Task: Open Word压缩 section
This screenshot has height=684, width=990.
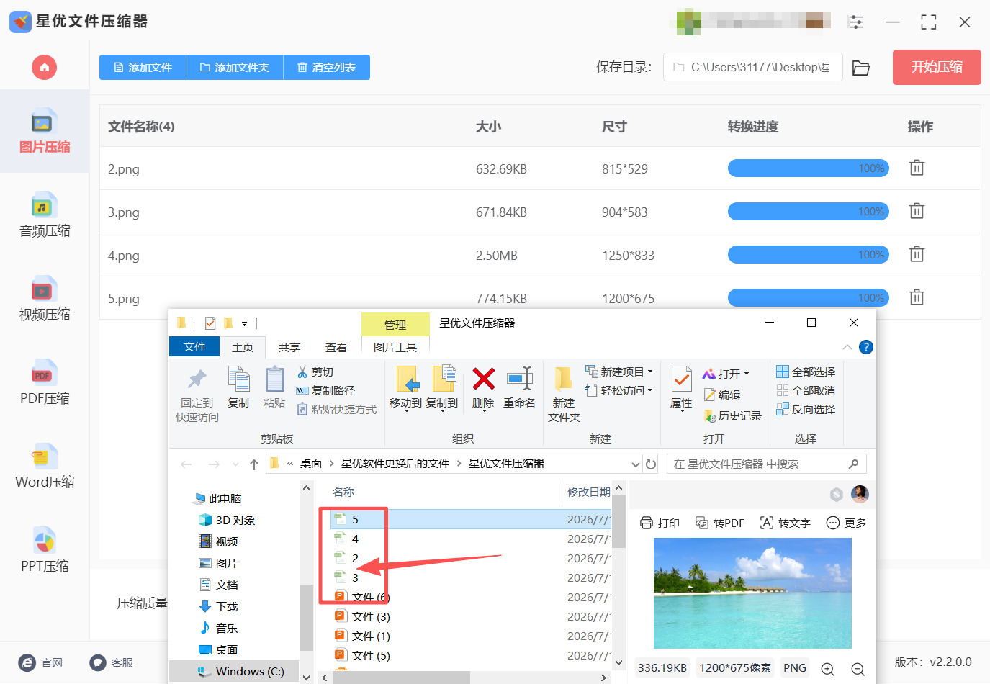Action: (x=45, y=467)
